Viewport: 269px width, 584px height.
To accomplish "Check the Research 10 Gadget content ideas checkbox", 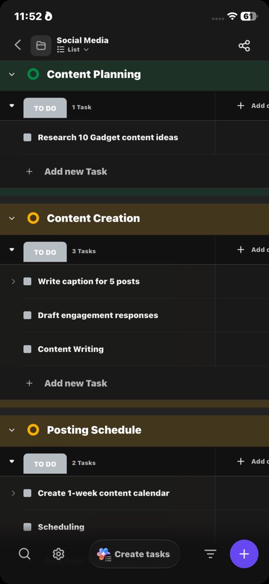I will (x=27, y=137).
